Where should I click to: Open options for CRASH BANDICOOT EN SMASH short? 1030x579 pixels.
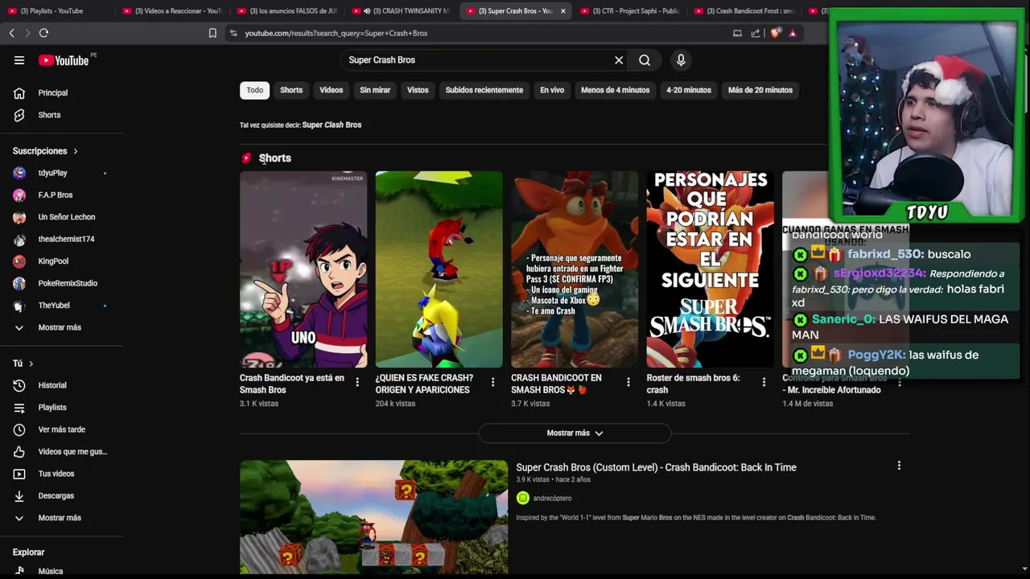point(628,383)
